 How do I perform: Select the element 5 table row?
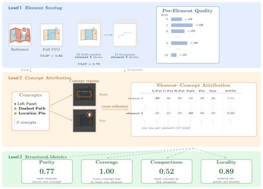pyautogui.click(x=184, y=113)
